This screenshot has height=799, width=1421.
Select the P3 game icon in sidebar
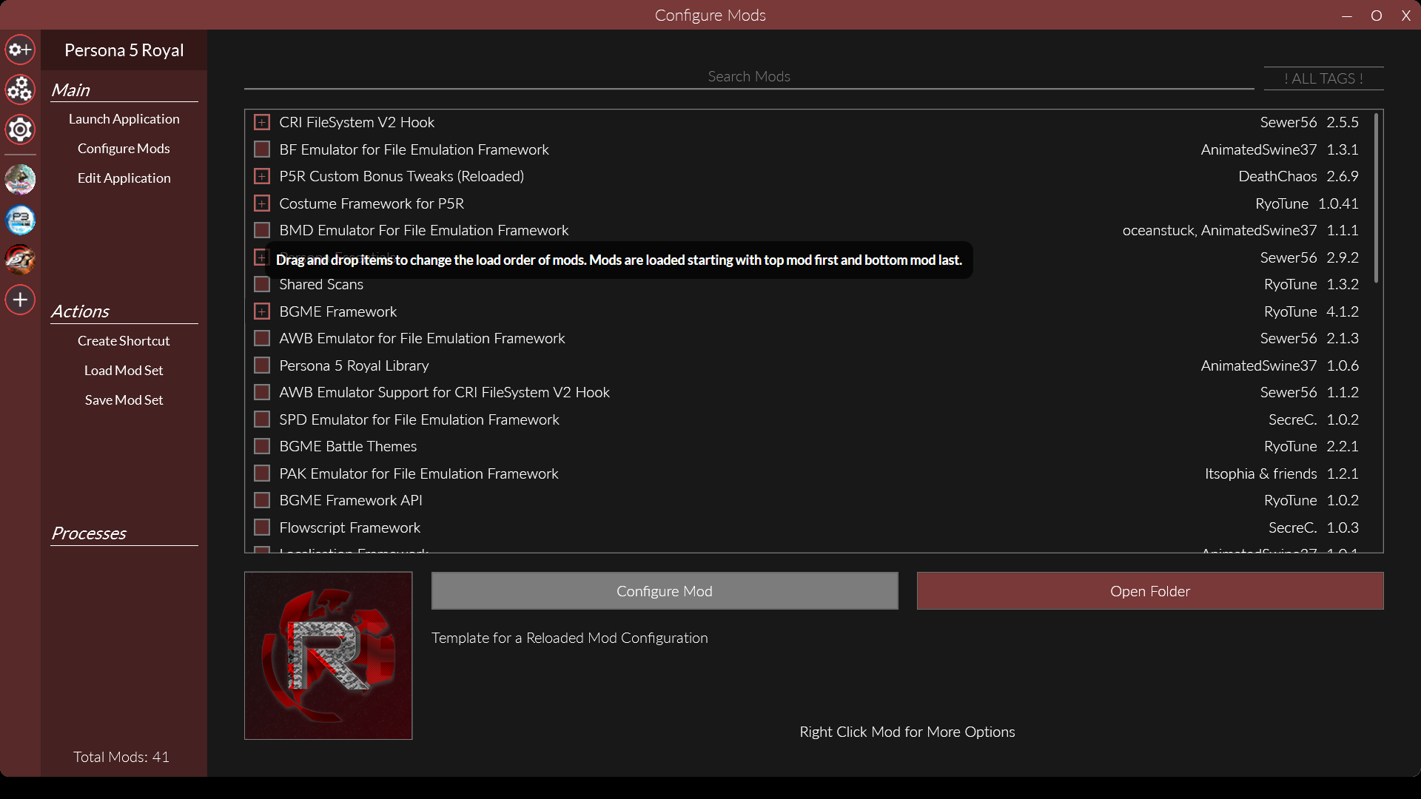(20, 220)
